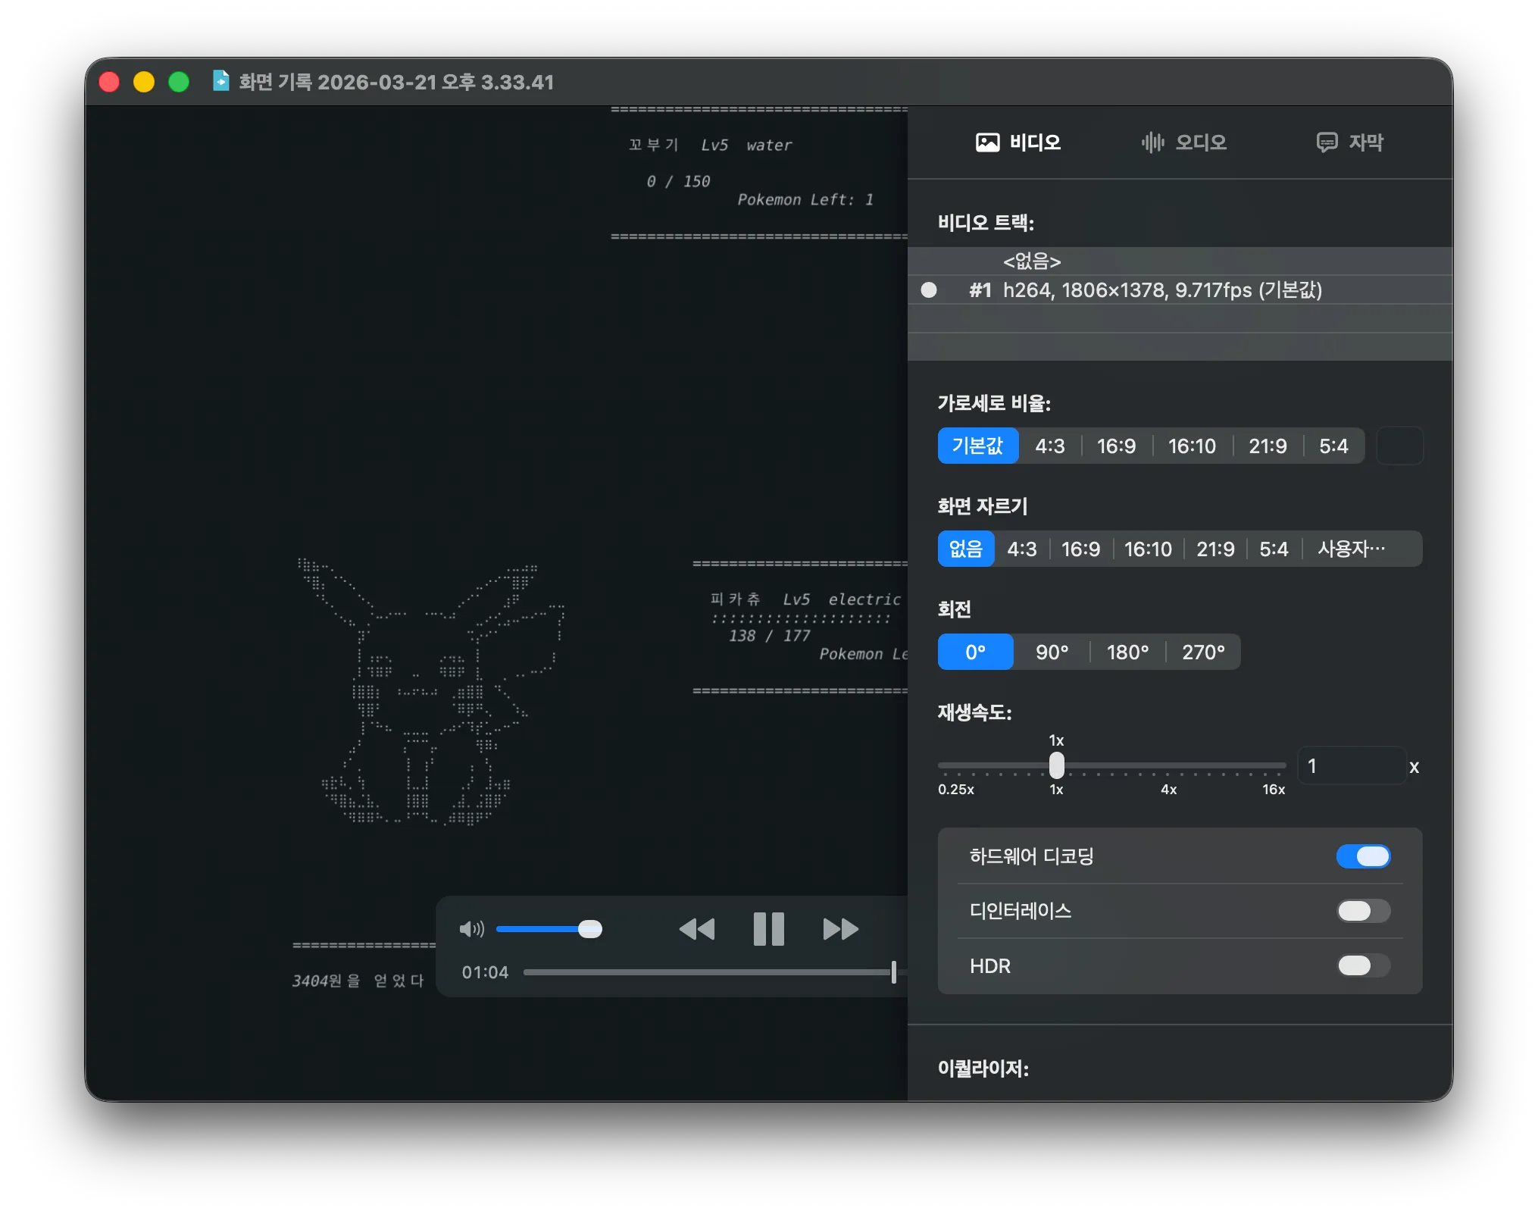Minimize the player window
Image resolution: width=1538 pixels, height=1214 pixels.
144,82
